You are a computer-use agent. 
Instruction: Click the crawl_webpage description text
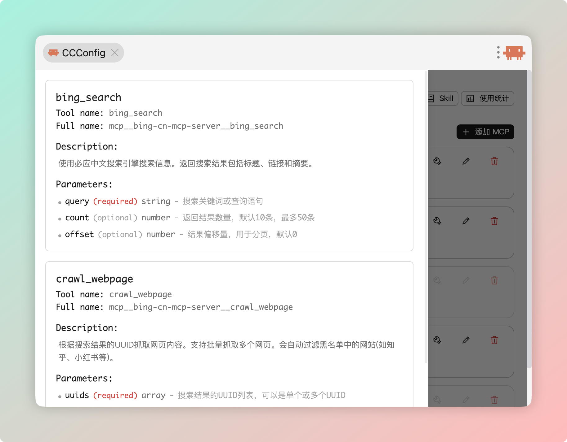pos(226,351)
